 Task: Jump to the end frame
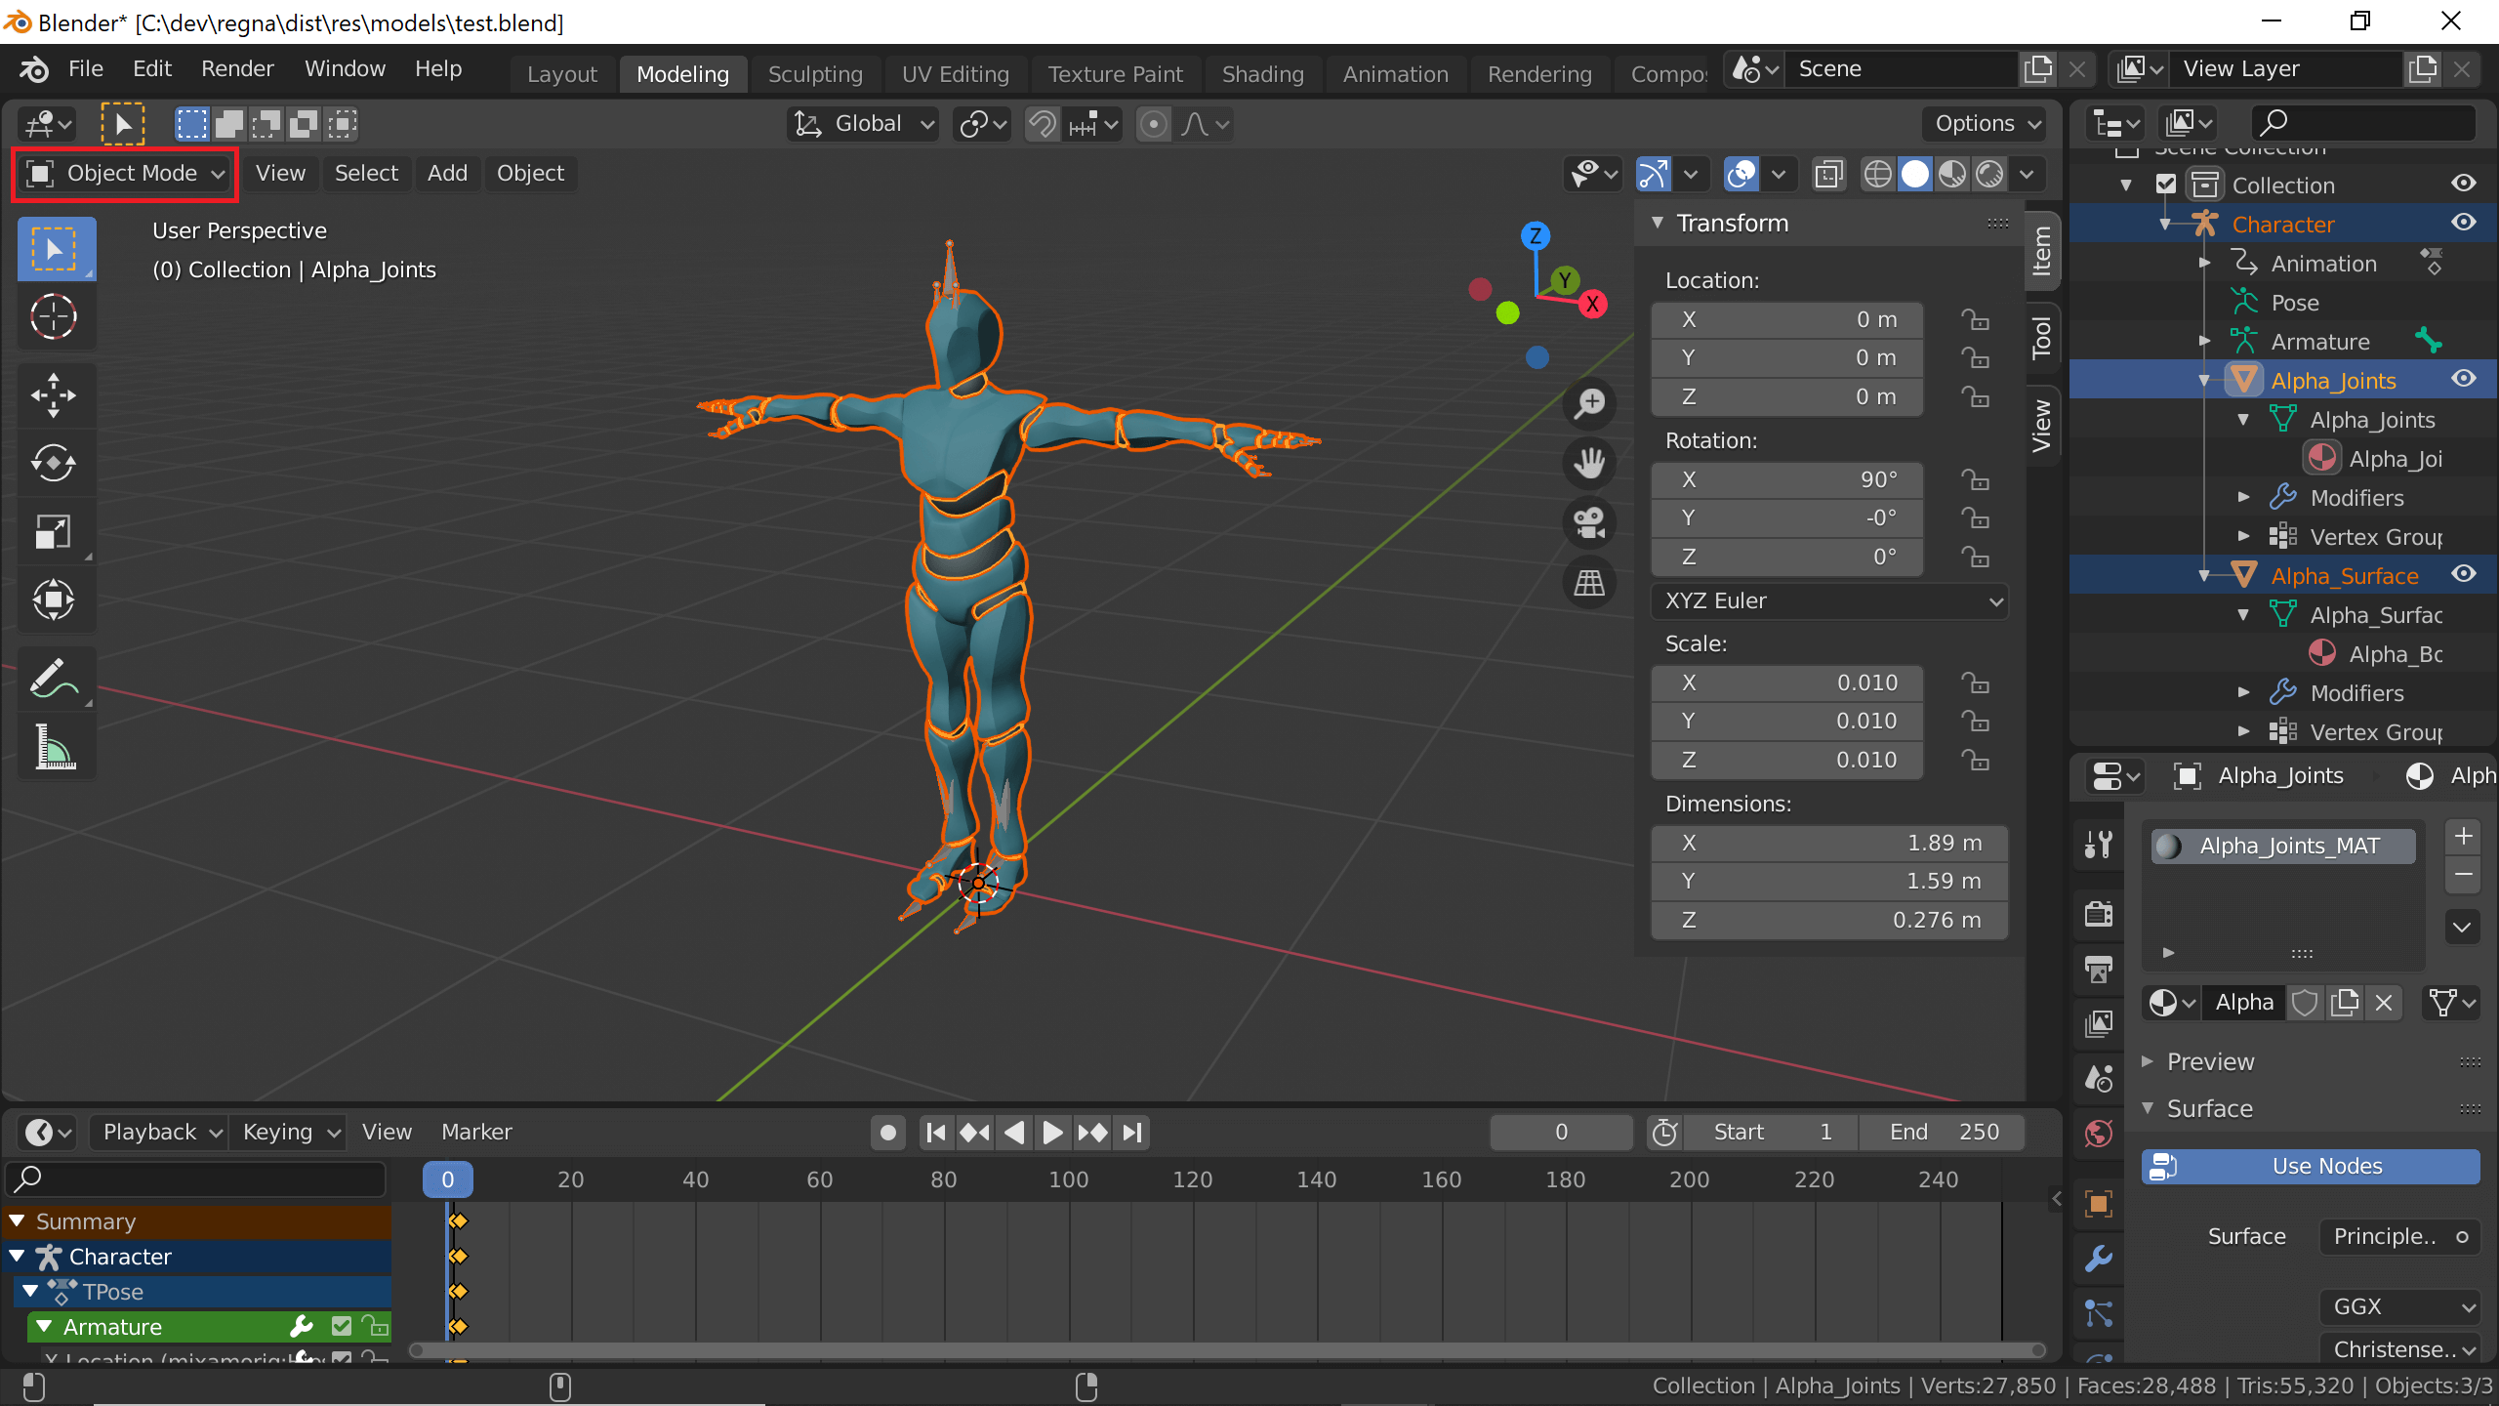(x=1132, y=1133)
